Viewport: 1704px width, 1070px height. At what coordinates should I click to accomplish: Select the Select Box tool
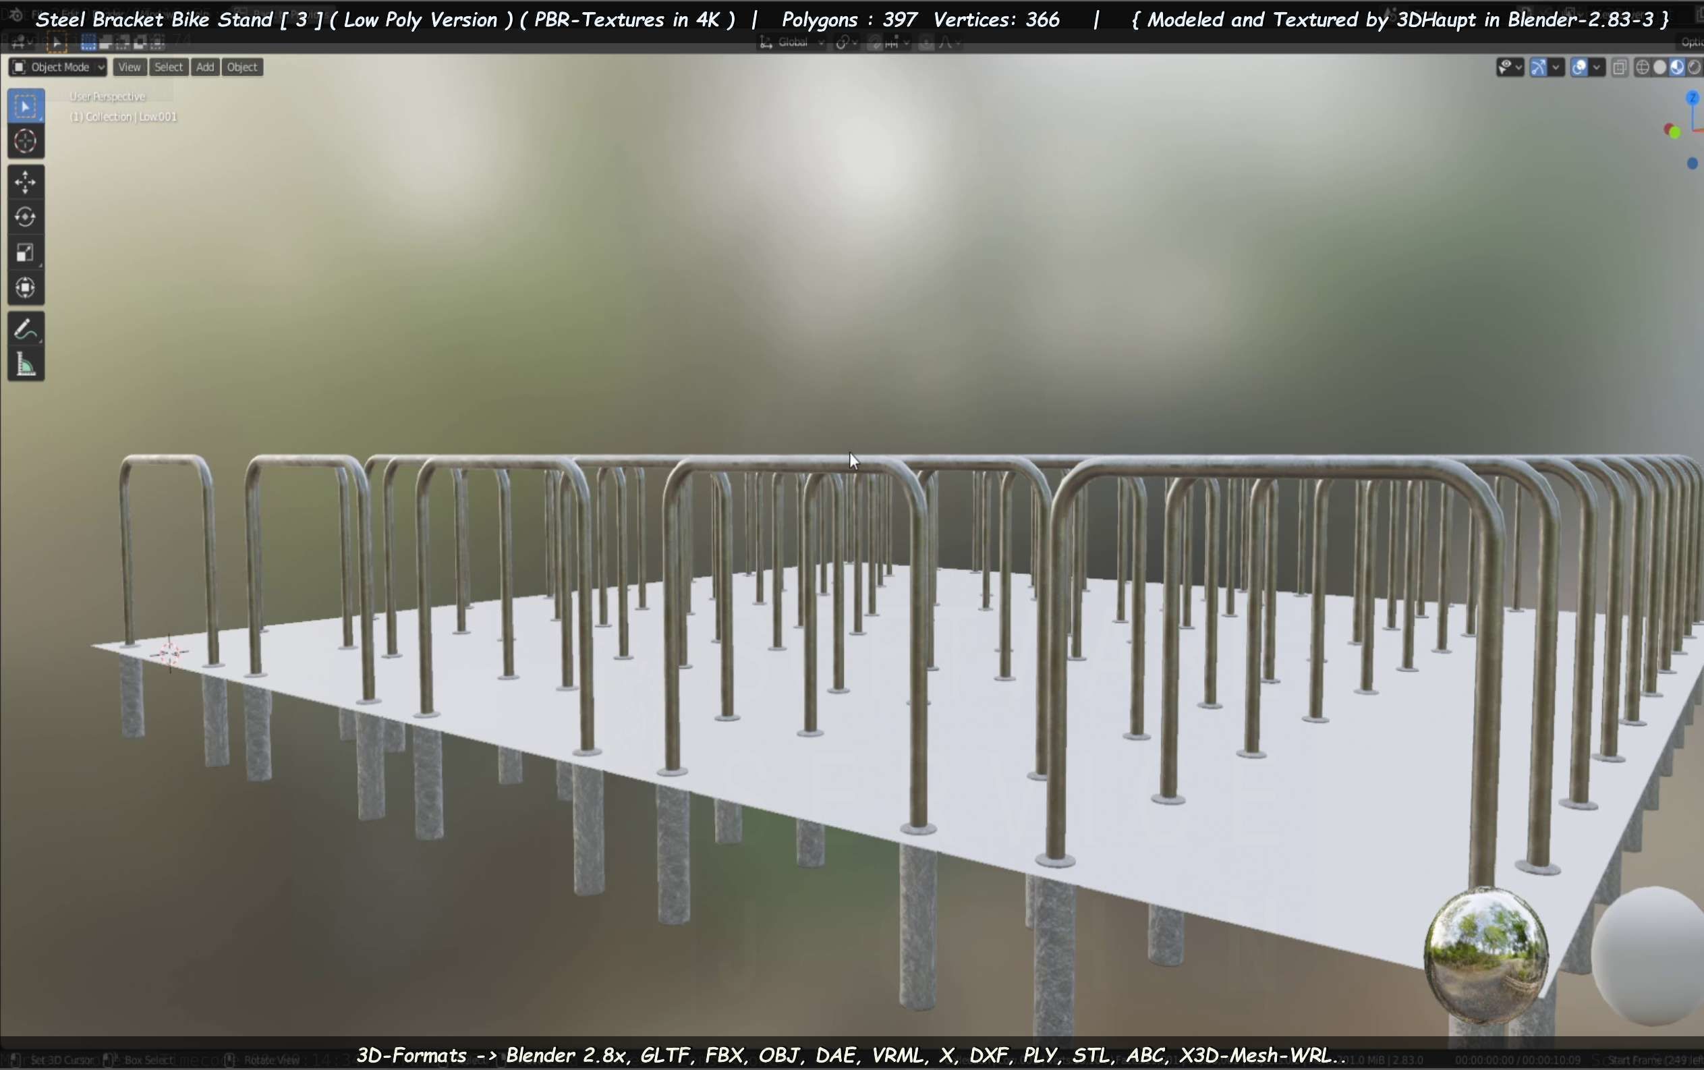pyautogui.click(x=26, y=106)
